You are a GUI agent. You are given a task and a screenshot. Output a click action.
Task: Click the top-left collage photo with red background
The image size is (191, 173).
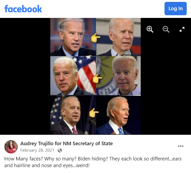(x=73, y=37)
